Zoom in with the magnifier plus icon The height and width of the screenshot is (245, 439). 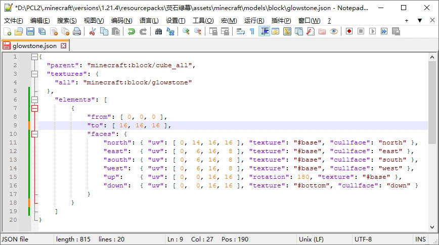coord(186,31)
